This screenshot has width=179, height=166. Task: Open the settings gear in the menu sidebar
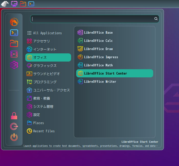pos(14,65)
